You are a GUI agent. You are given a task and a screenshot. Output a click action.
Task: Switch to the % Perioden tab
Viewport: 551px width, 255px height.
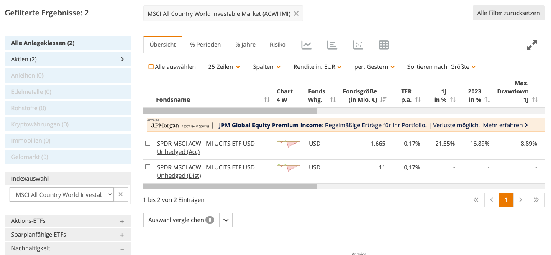point(205,45)
